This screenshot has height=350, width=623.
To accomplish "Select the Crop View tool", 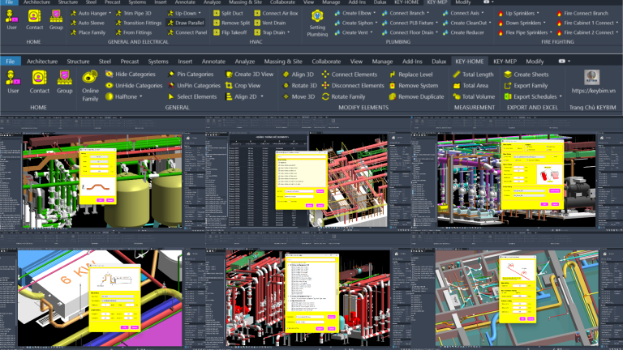I will (243, 85).
